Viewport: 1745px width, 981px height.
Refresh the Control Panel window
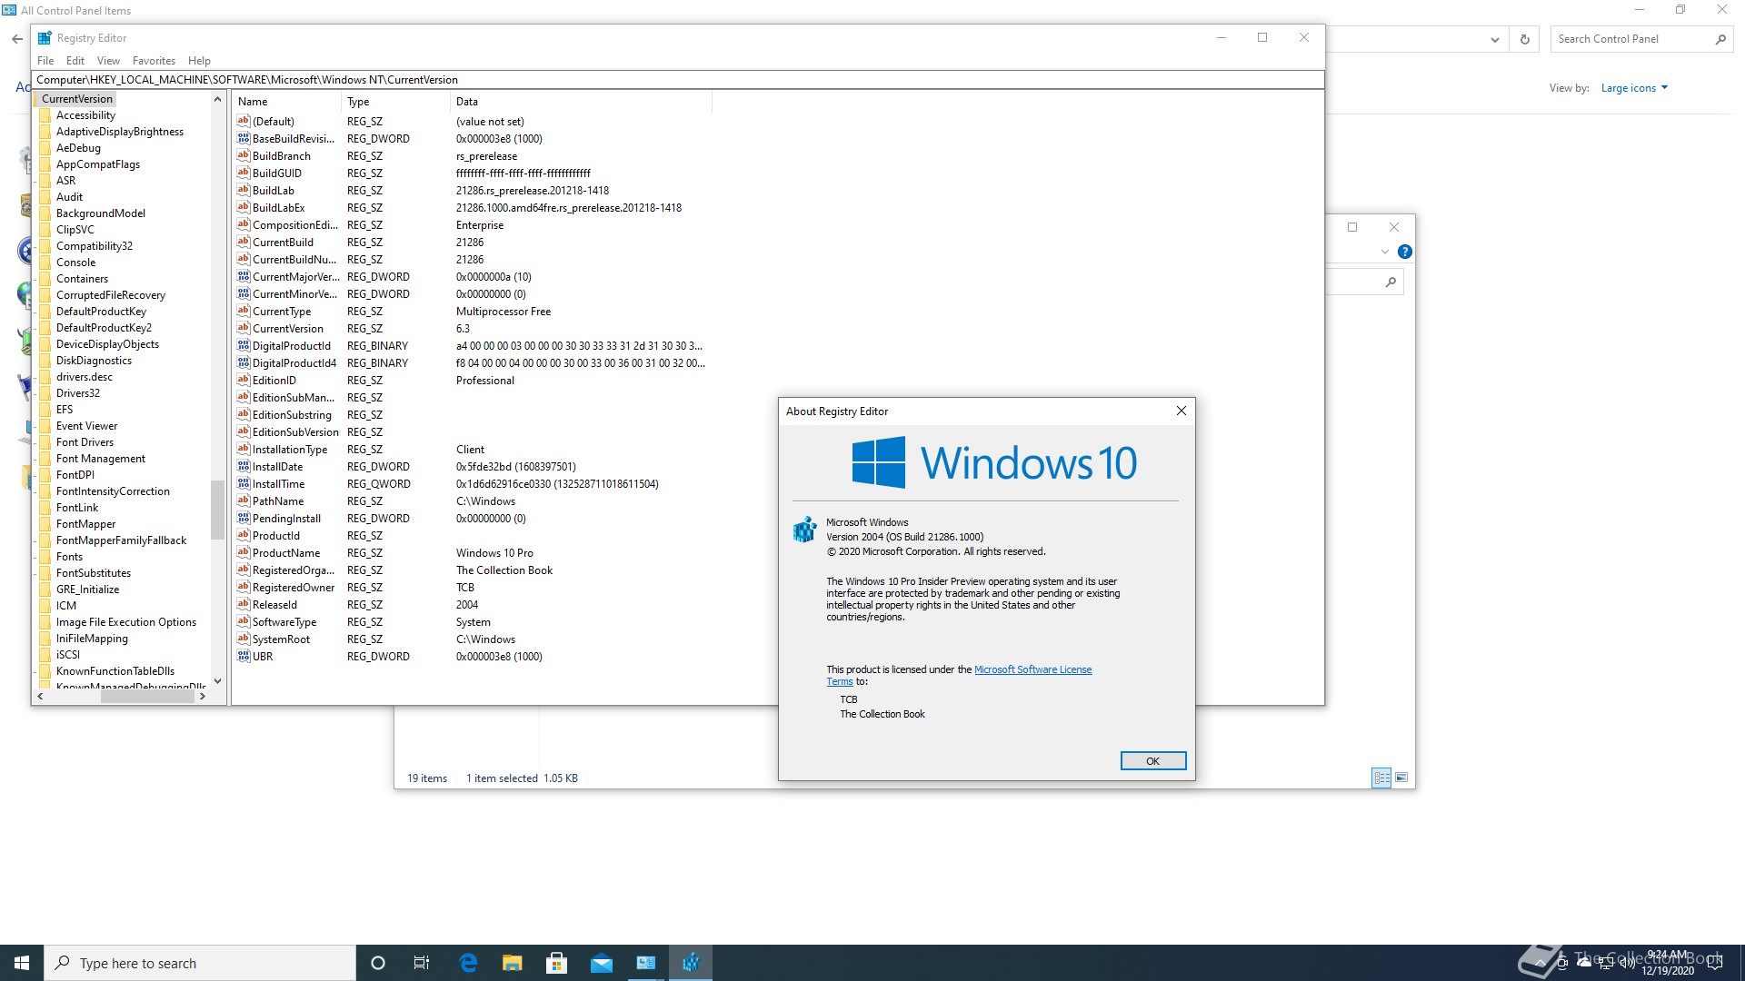pyautogui.click(x=1525, y=39)
